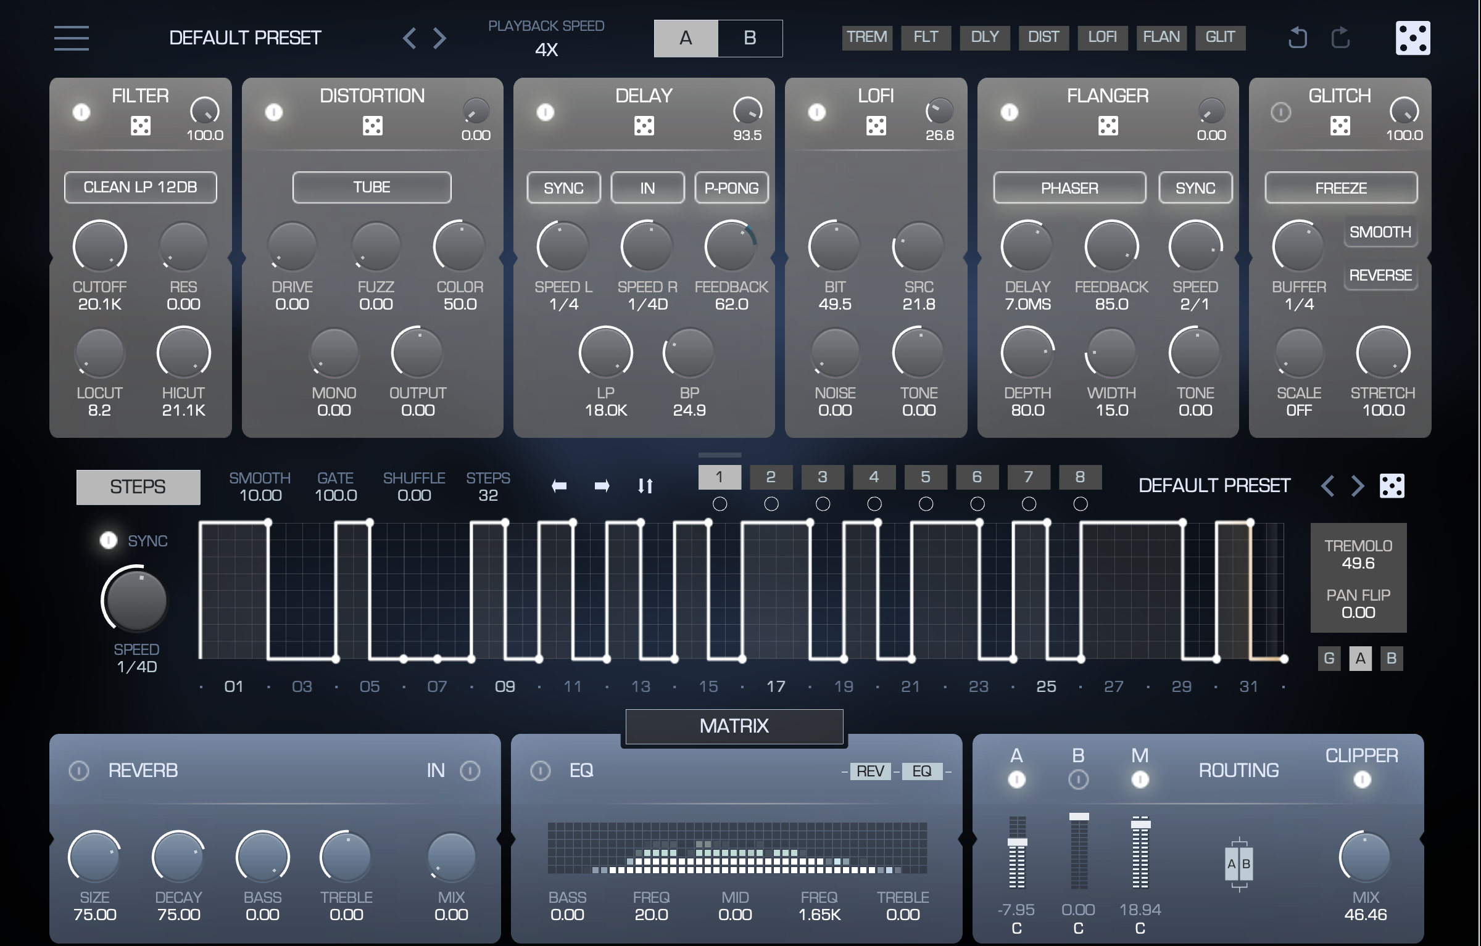The width and height of the screenshot is (1481, 946).
Task: Click the Glitch REVERSE button
Action: pyautogui.click(x=1381, y=275)
